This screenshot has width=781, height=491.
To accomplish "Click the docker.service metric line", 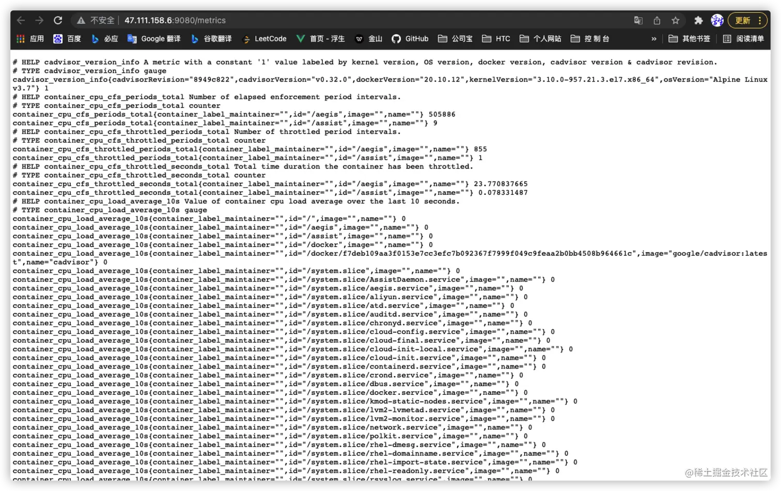I will pyautogui.click(x=270, y=393).
